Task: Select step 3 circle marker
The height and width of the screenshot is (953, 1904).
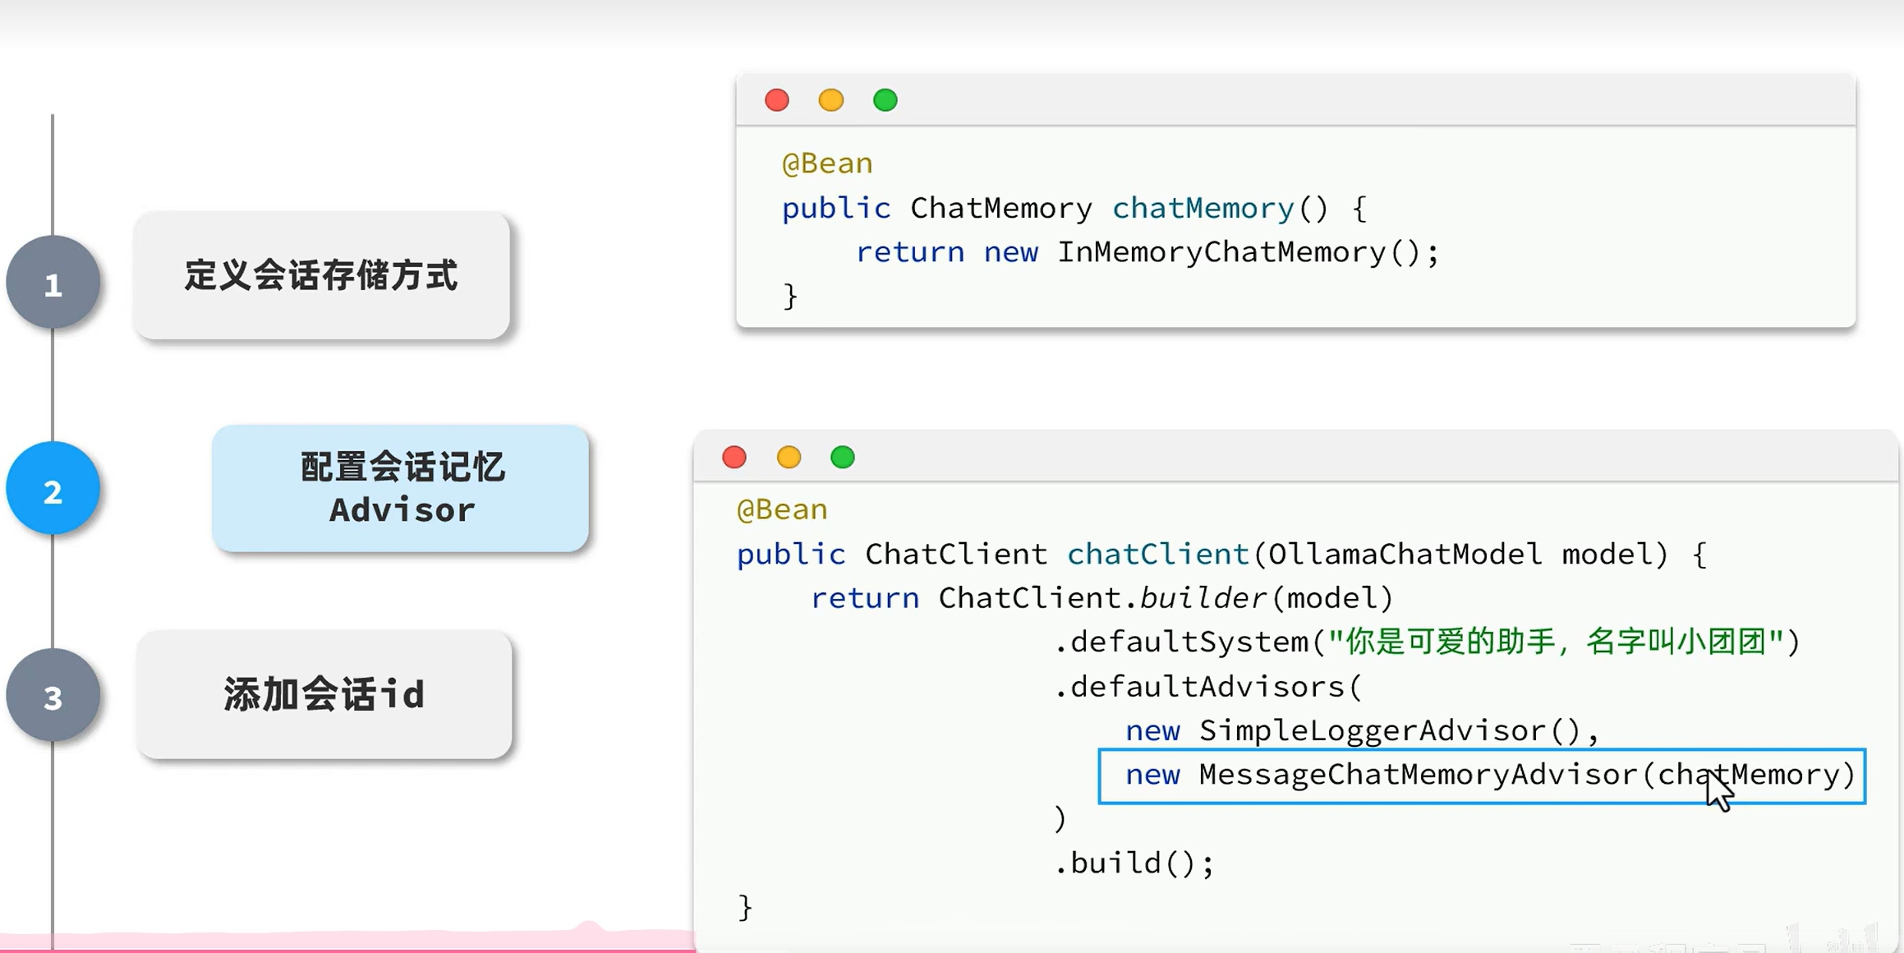Action: pyautogui.click(x=53, y=696)
